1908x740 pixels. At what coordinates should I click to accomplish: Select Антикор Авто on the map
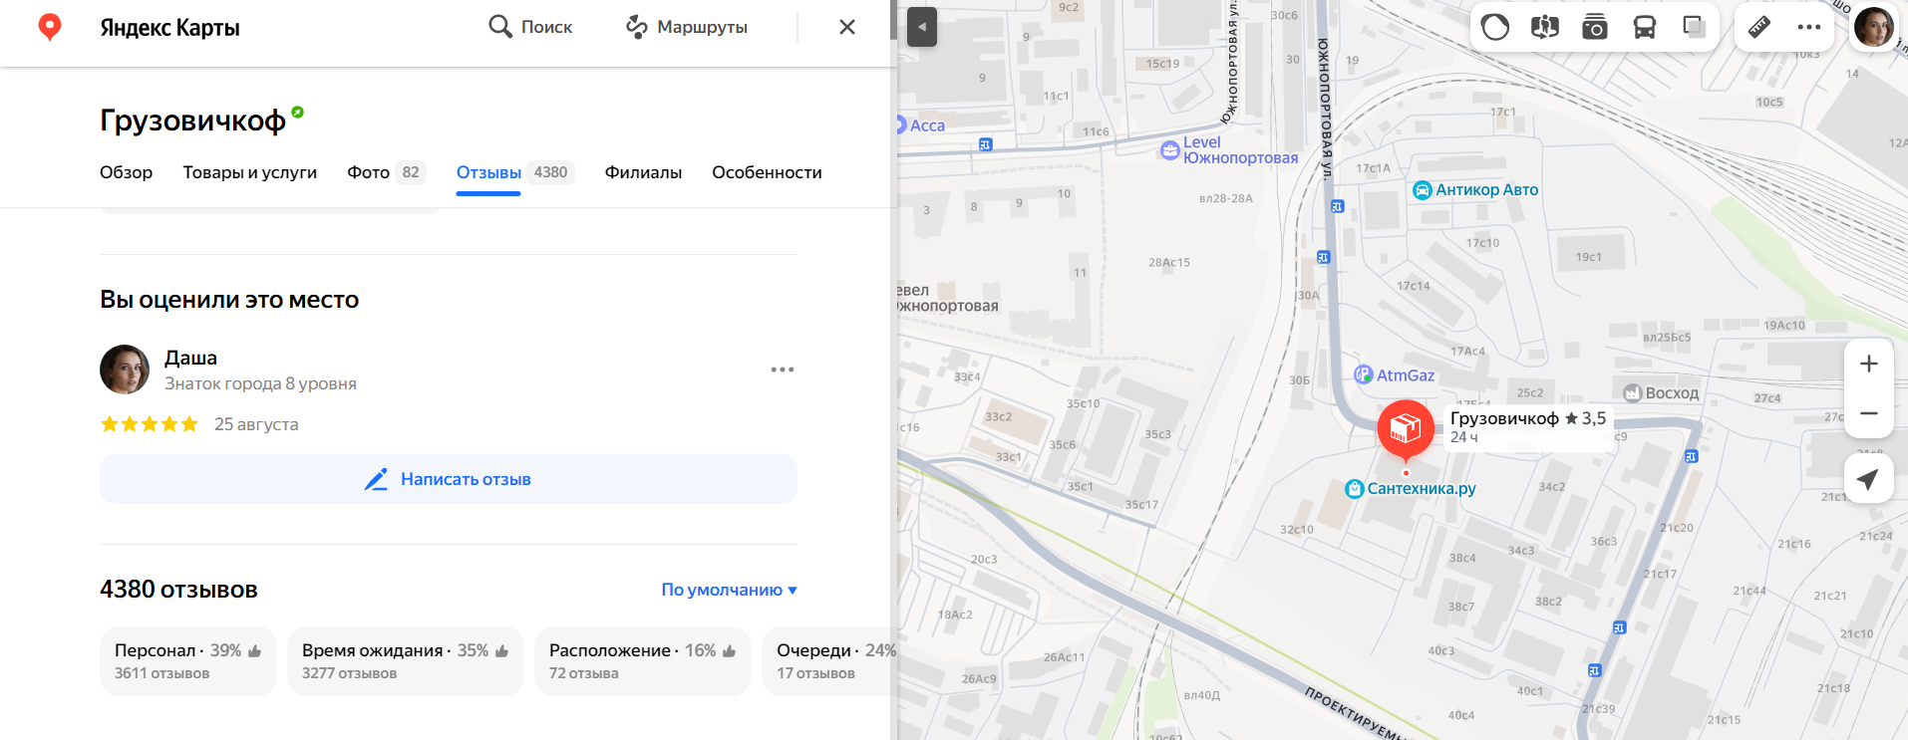[1476, 190]
